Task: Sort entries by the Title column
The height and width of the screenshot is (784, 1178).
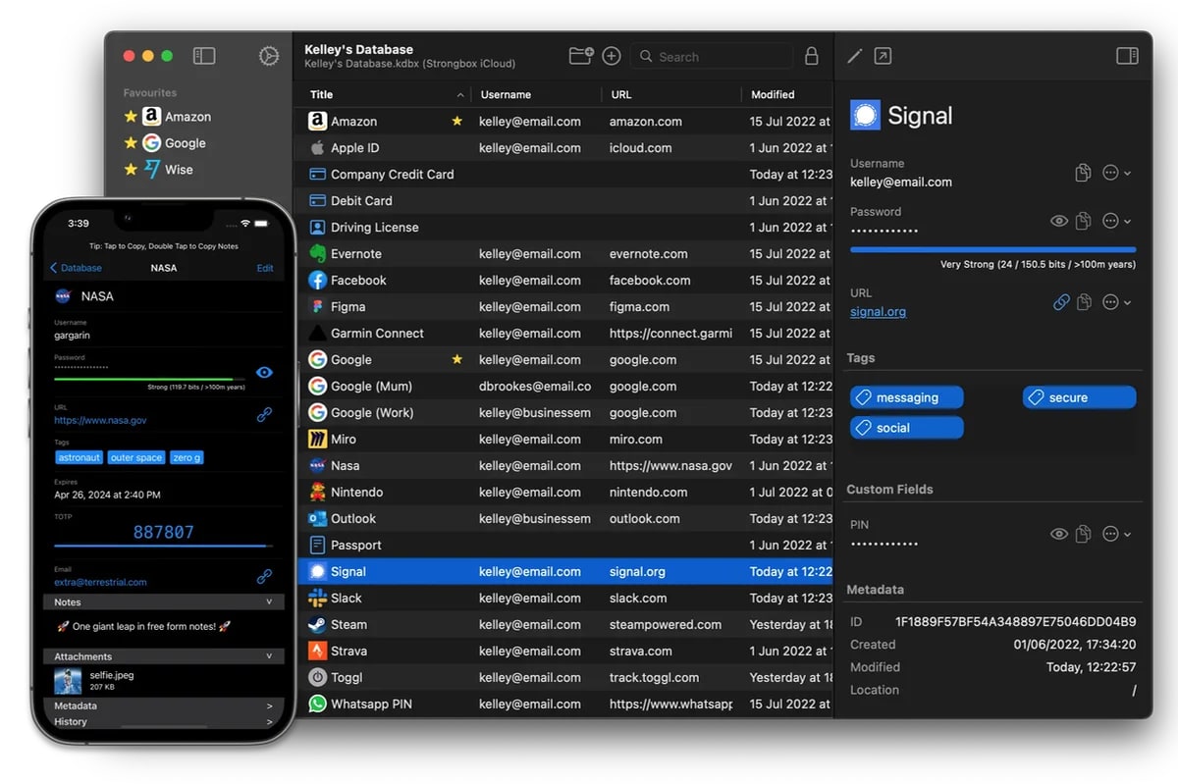Action: 319,94
